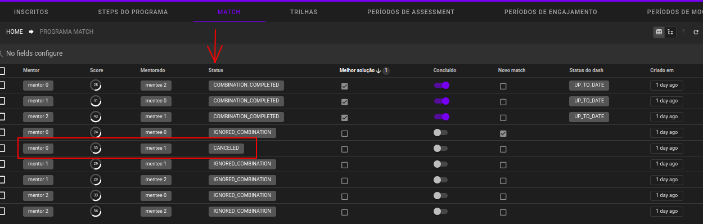Enable Concluído on the CANCELED row

pos(440,149)
